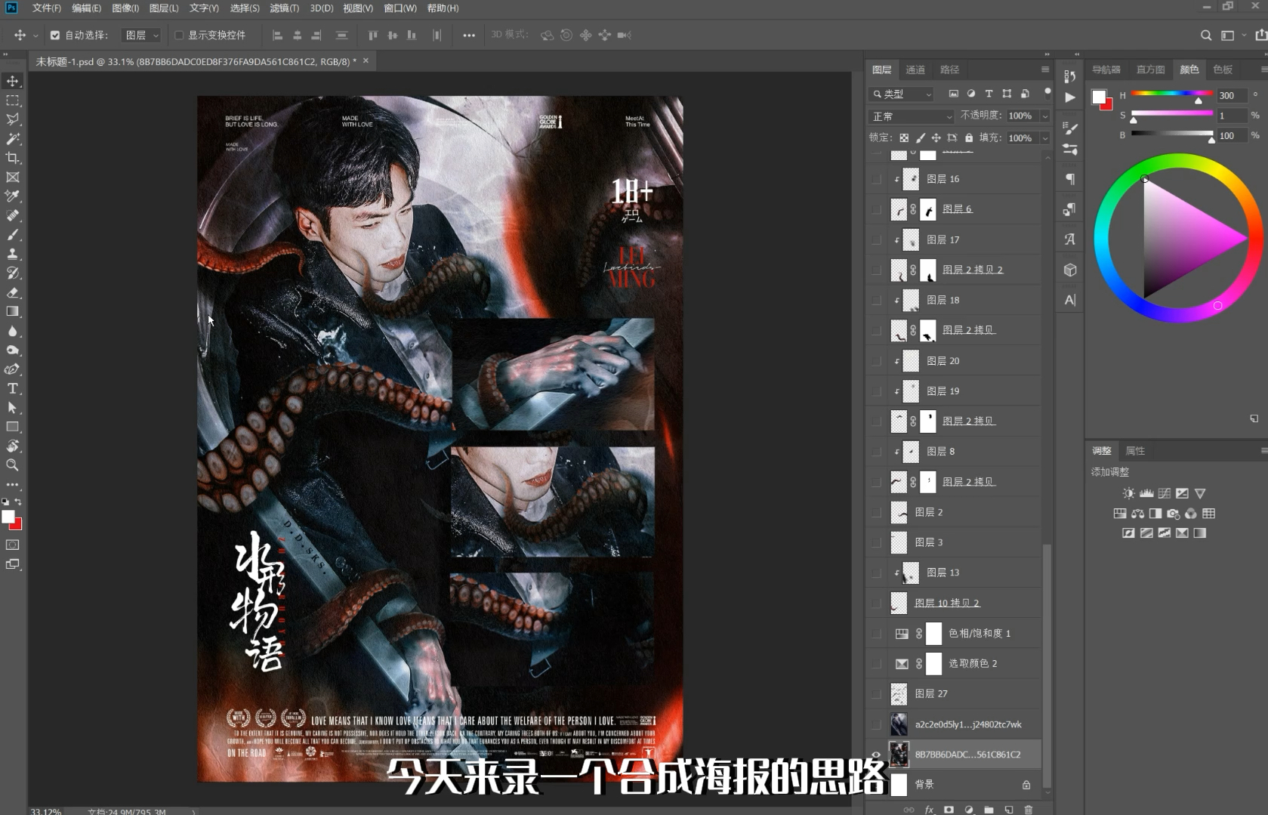1268x815 pixels.
Task: Select the Clone Stamp tool
Action: coord(13,254)
